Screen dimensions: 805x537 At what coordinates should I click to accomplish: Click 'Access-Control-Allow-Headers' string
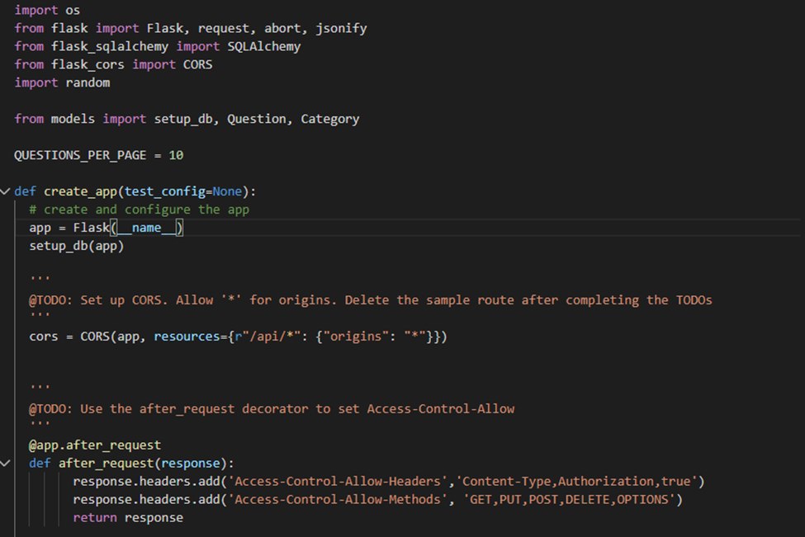click(338, 481)
